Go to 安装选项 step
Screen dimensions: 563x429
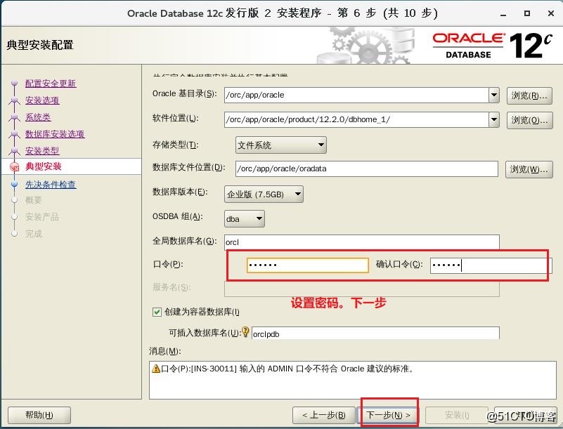[x=42, y=100]
